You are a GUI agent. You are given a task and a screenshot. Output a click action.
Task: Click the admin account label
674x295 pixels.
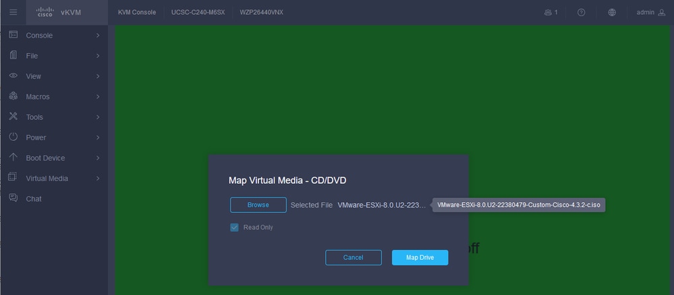[x=645, y=12]
